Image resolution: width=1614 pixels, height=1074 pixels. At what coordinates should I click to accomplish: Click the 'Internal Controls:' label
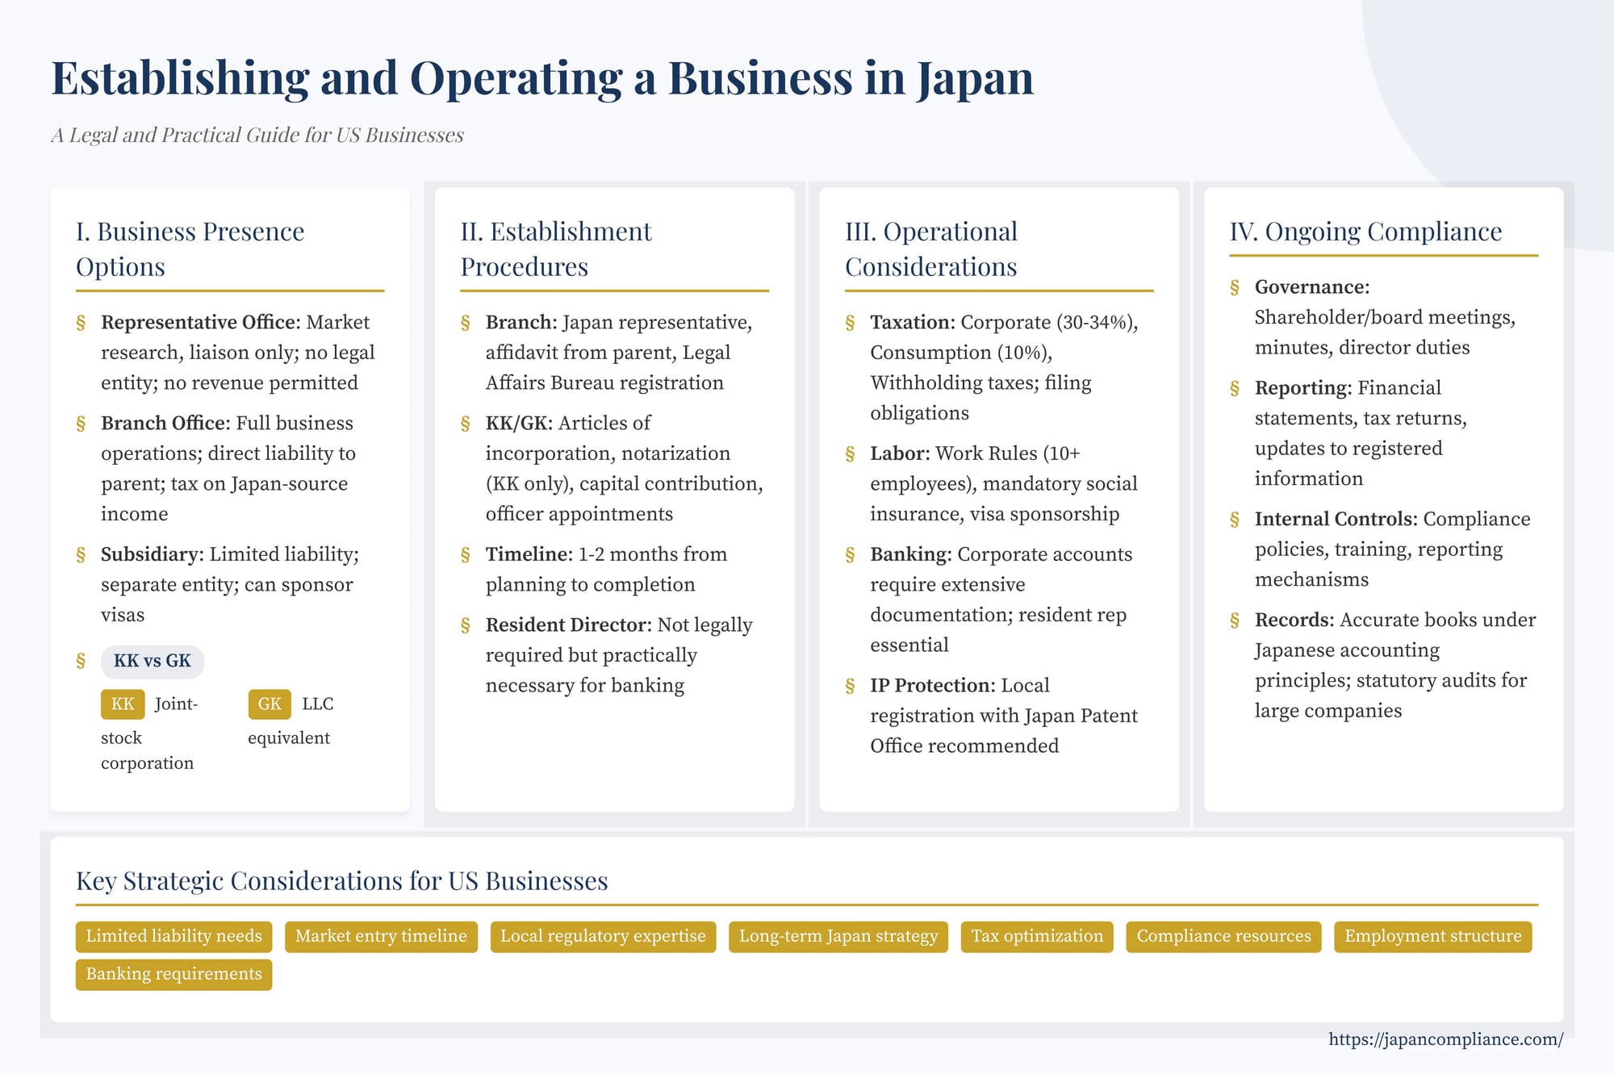pos(1336,519)
